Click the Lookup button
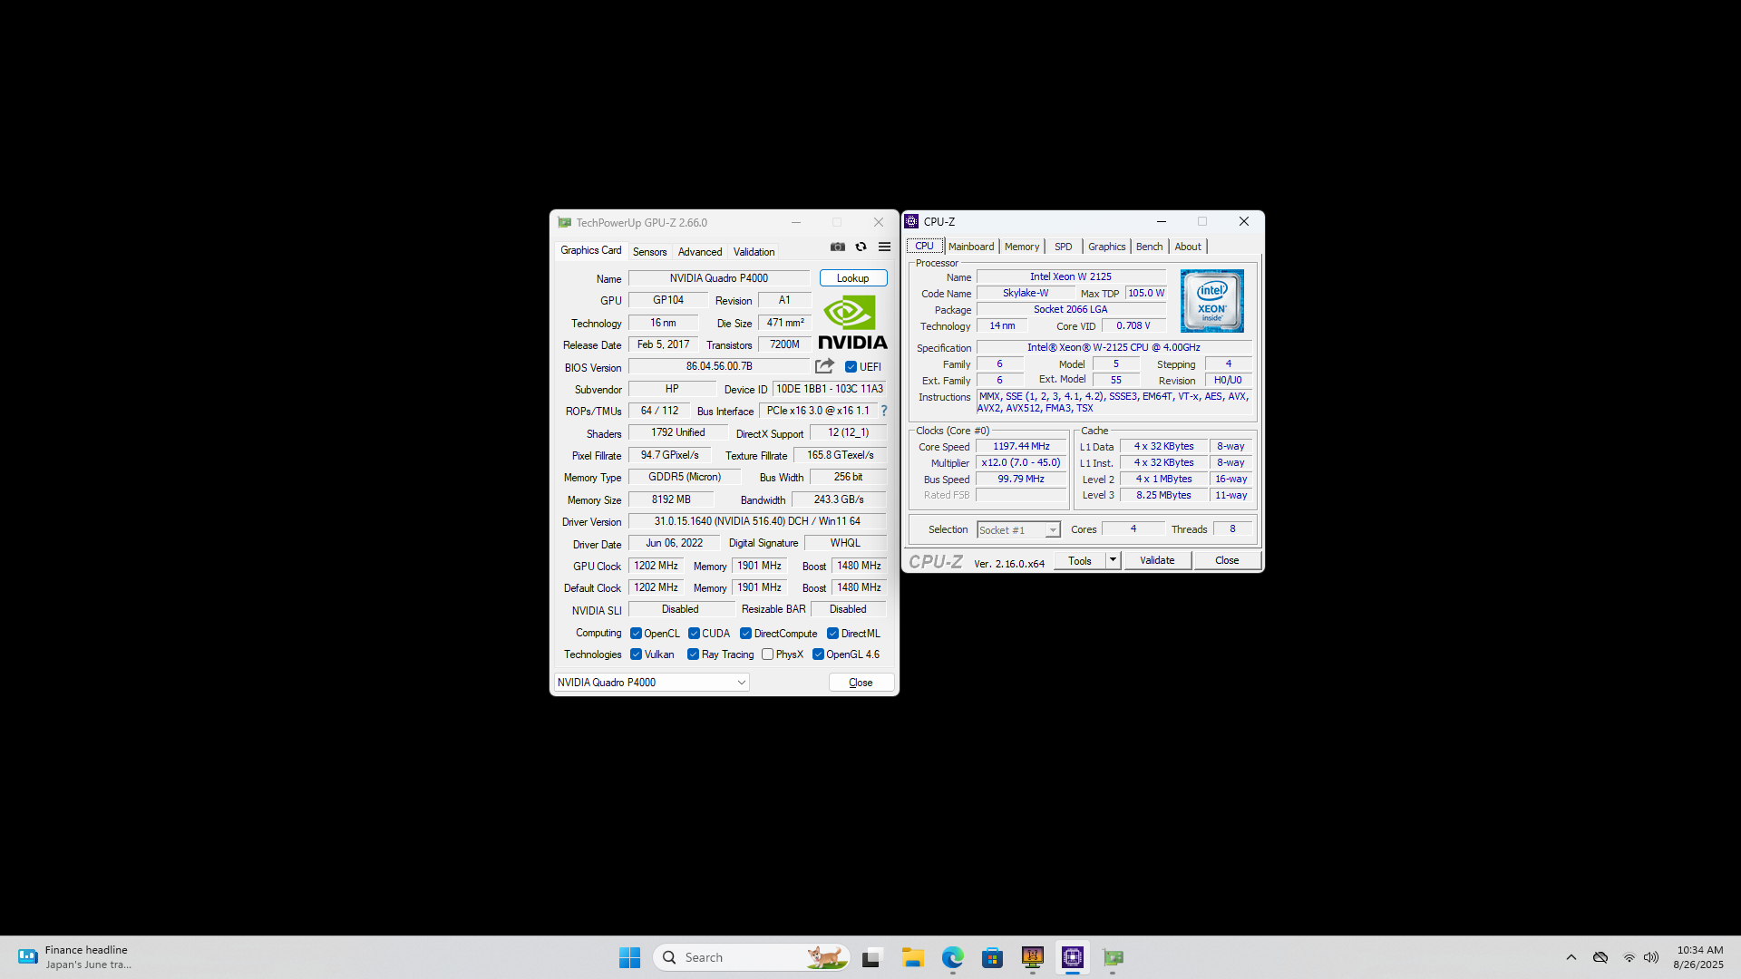Screen dimensions: 1741x979 tap(852, 278)
